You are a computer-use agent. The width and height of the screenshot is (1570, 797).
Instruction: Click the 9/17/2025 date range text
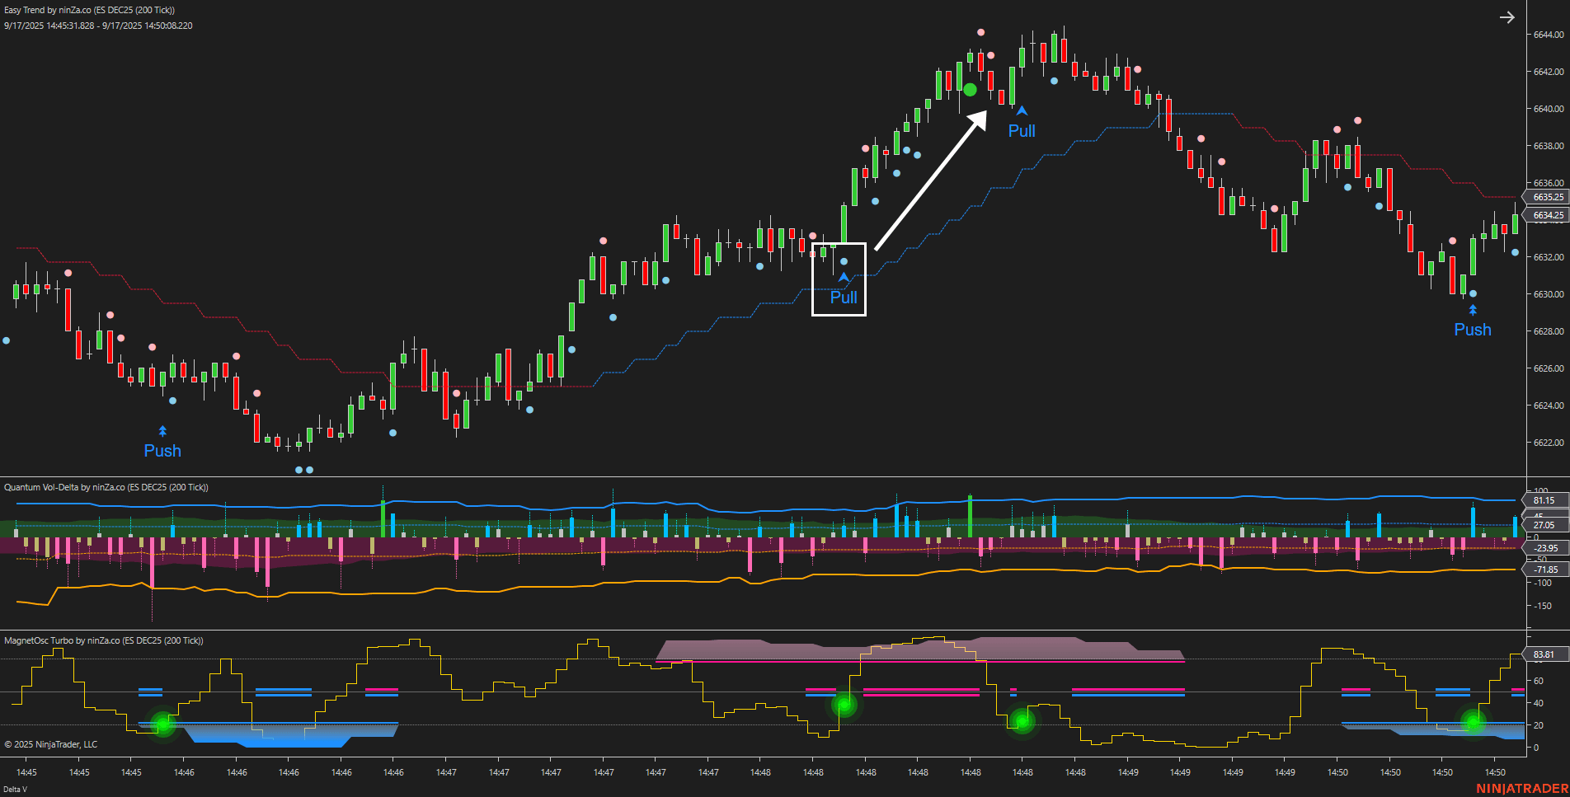pyautogui.click(x=98, y=26)
